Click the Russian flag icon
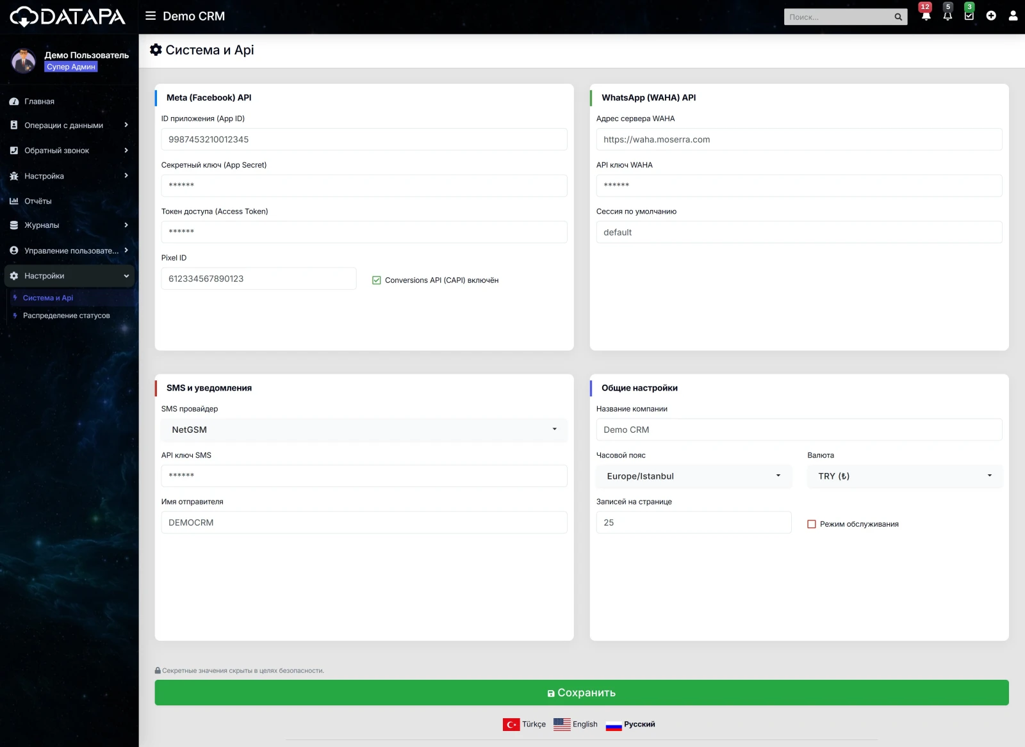This screenshot has height=747, width=1025. tap(614, 725)
